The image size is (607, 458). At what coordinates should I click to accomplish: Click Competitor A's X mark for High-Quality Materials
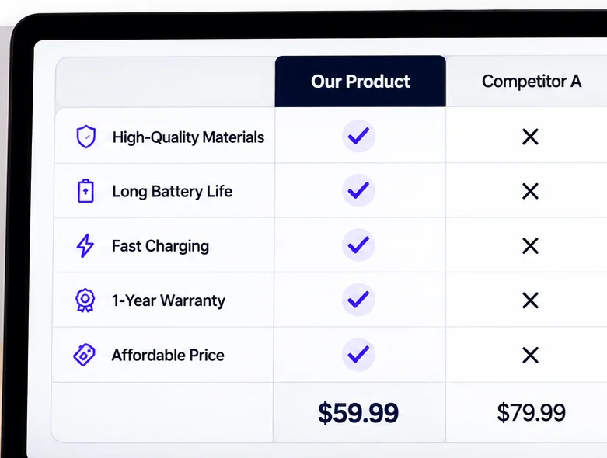530,137
